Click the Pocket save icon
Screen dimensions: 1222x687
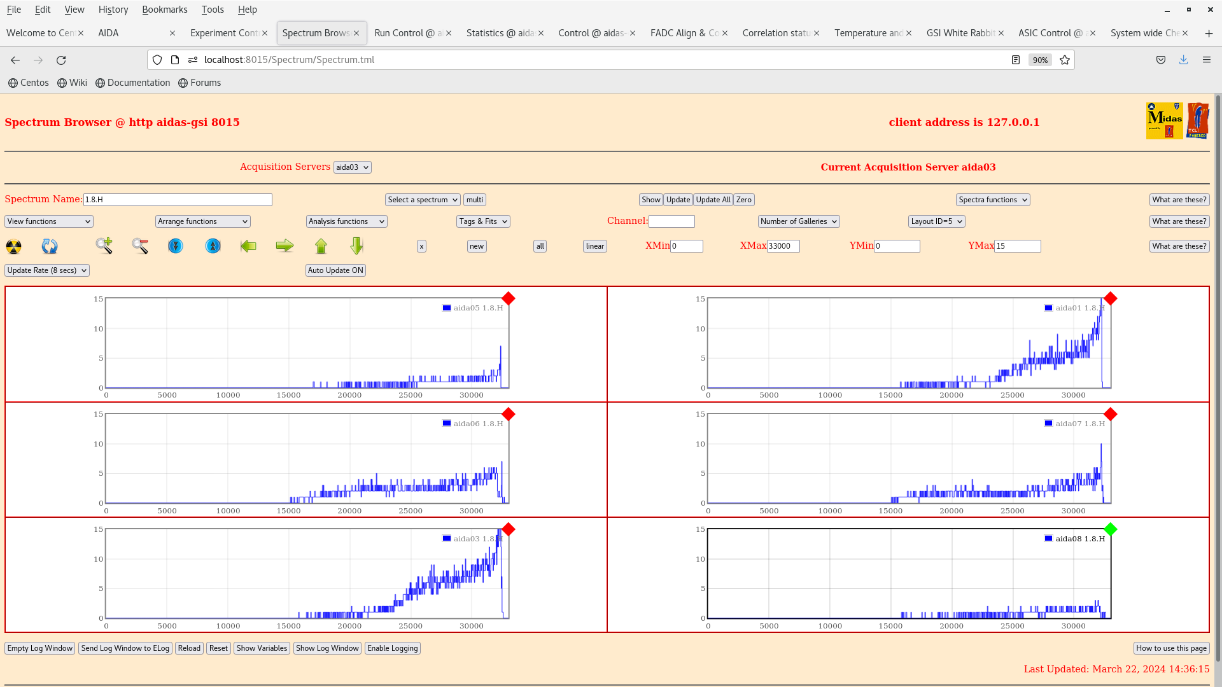tap(1161, 60)
